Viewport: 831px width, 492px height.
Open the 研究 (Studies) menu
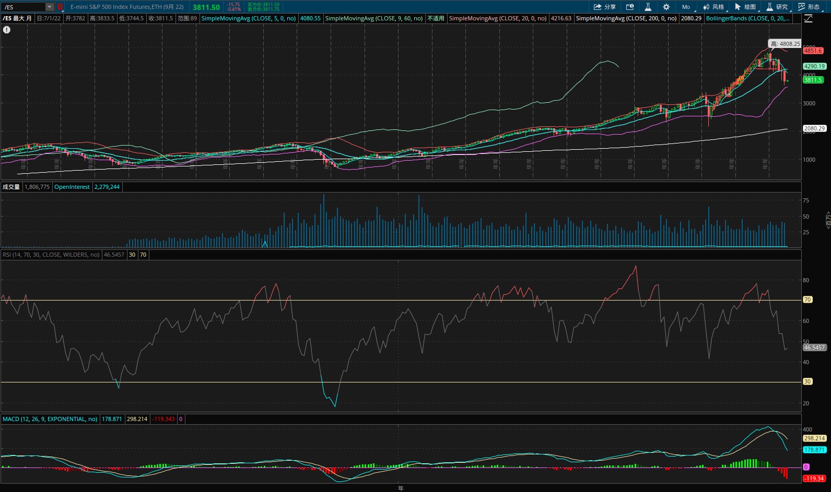[777, 7]
